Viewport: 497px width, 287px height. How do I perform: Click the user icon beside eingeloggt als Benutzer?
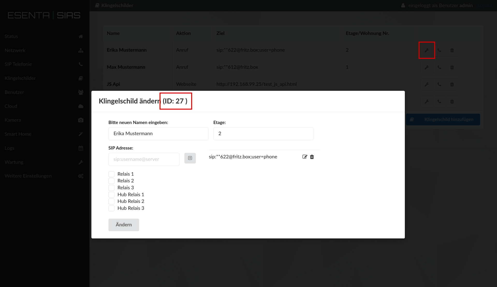pyautogui.click(x=403, y=5)
